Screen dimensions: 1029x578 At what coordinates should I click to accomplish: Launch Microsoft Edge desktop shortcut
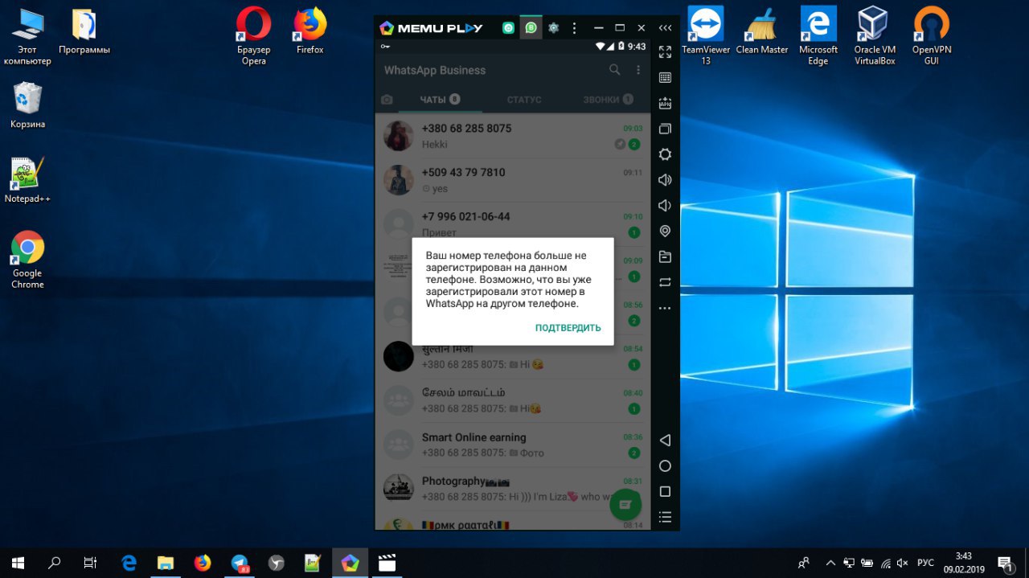[818, 36]
